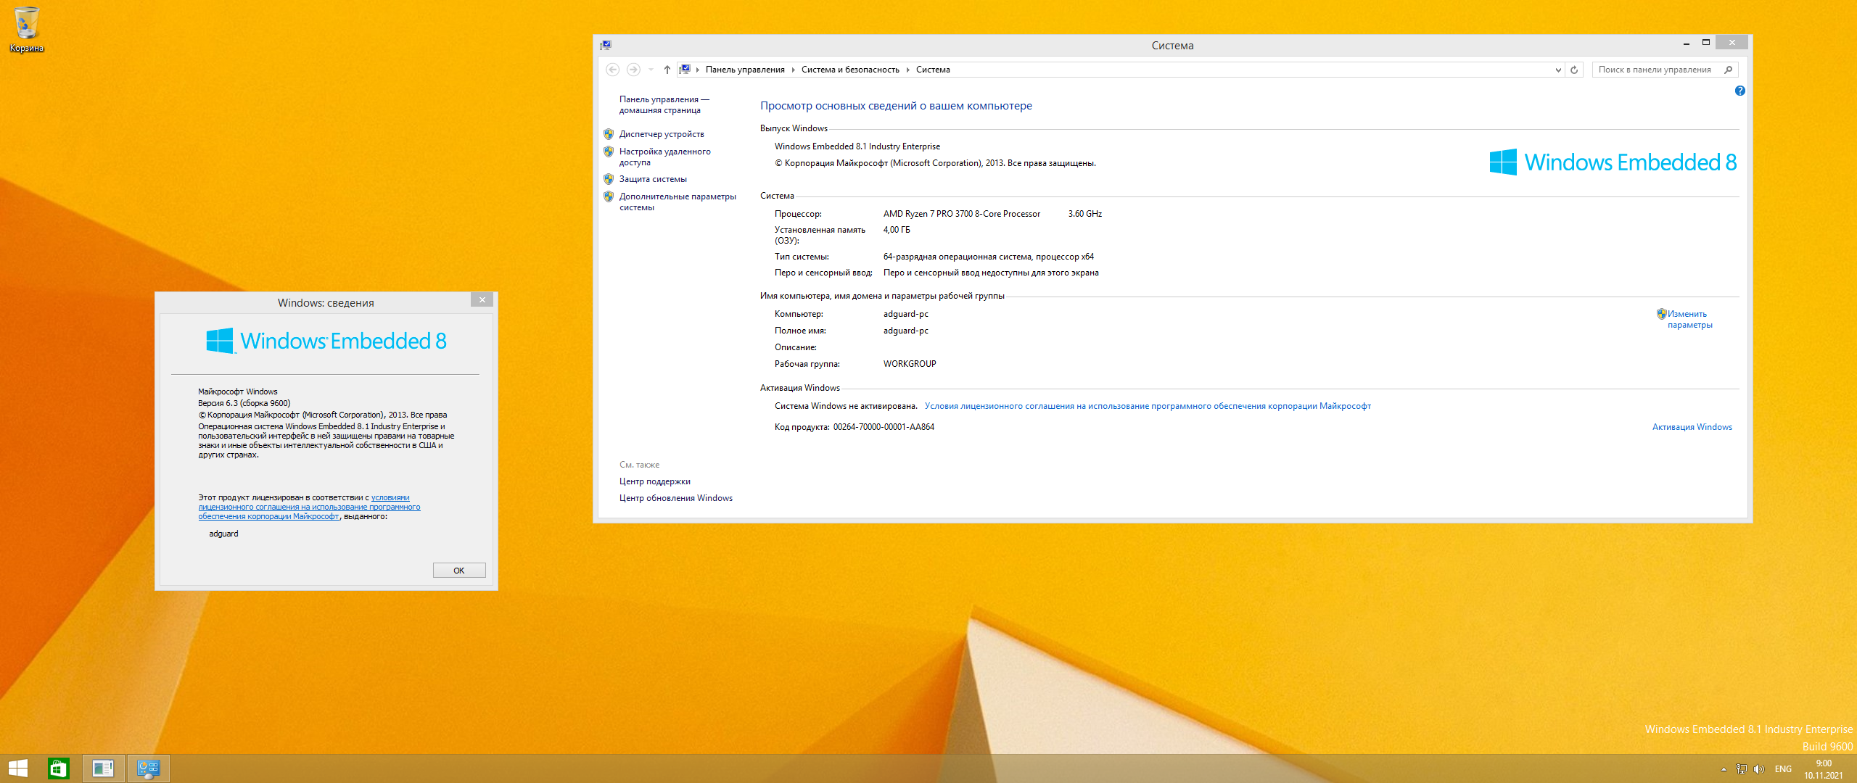Close the Система window

[x=1732, y=43]
